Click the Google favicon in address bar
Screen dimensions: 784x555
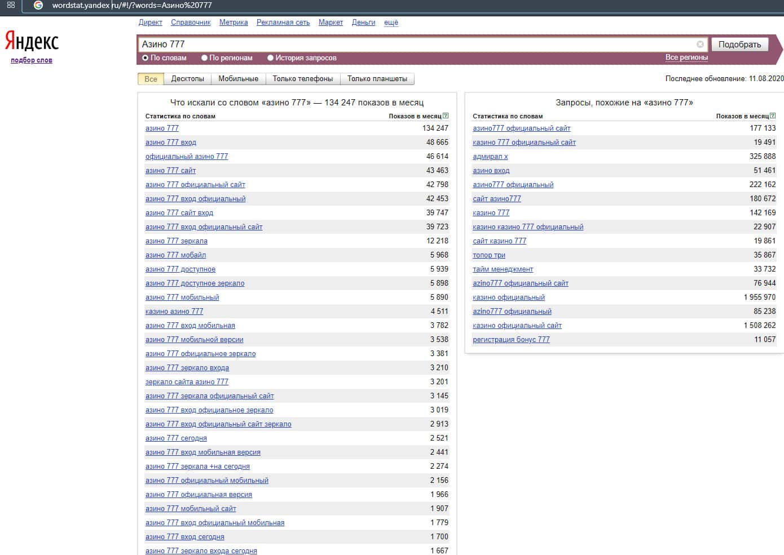pos(38,5)
